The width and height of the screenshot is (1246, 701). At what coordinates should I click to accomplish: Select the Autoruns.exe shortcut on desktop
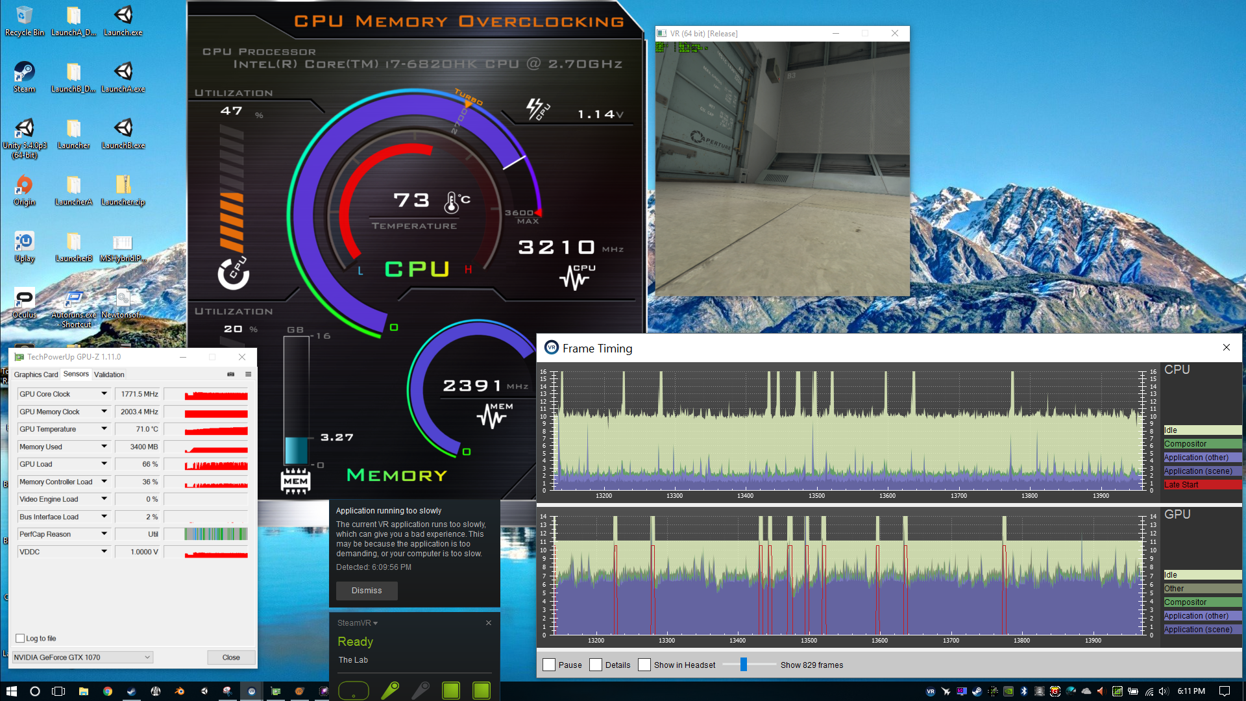pos(74,308)
